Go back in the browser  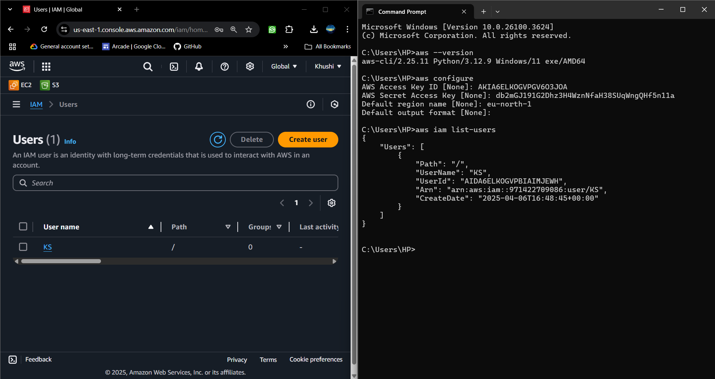10,29
